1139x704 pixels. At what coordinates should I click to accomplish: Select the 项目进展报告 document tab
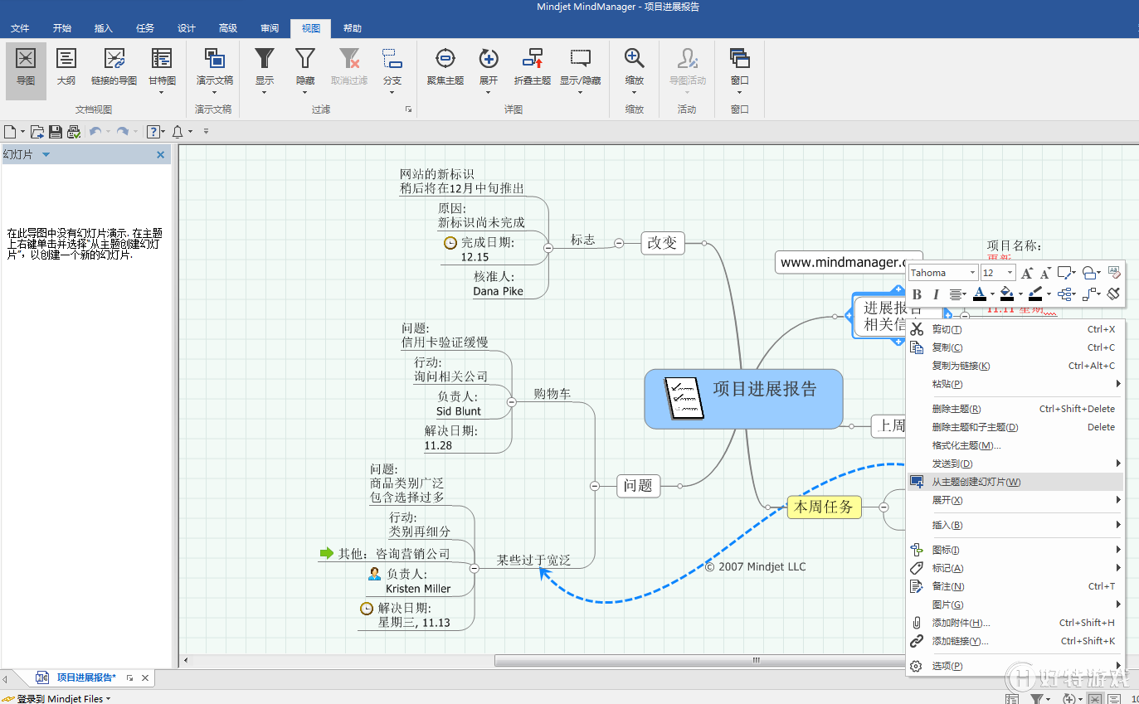[86, 677]
